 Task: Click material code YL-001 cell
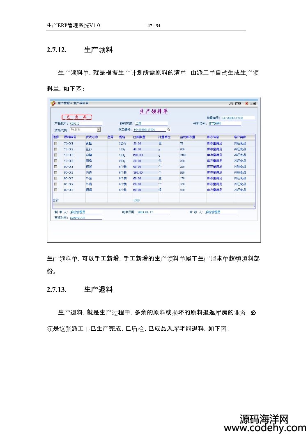pos(69,144)
